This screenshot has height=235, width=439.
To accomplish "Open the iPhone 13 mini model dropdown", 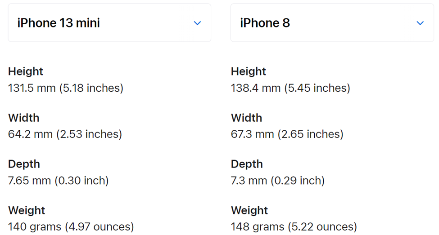I will click(x=109, y=23).
